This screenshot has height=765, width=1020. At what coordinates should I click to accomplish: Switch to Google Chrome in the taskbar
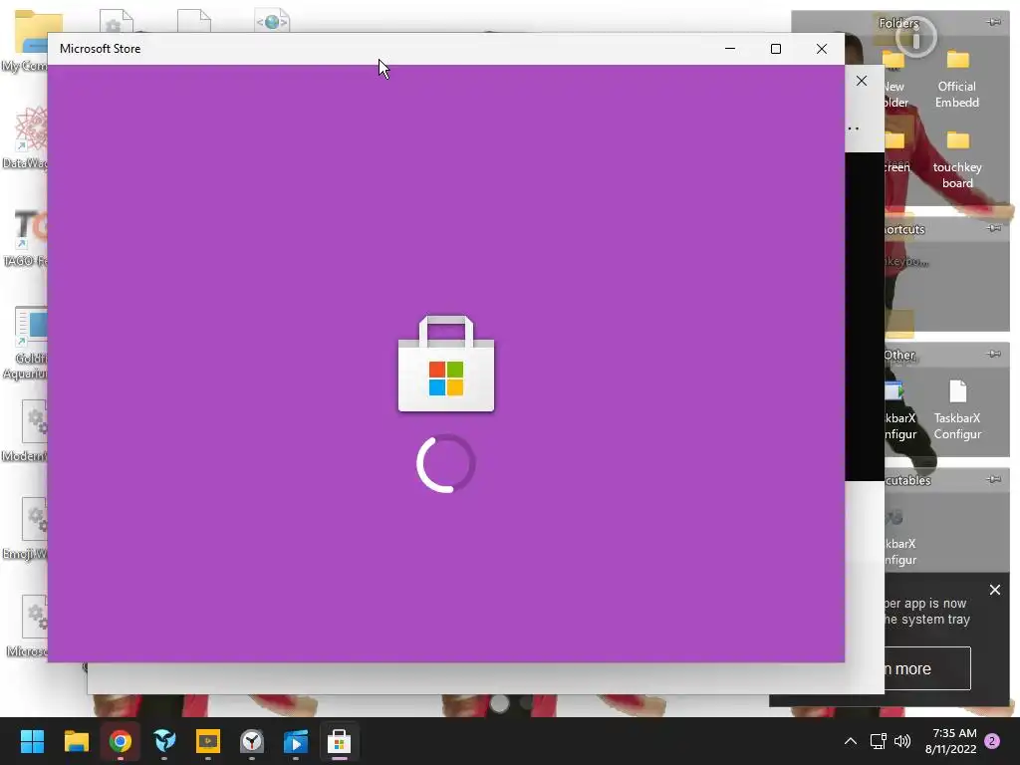point(121,741)
